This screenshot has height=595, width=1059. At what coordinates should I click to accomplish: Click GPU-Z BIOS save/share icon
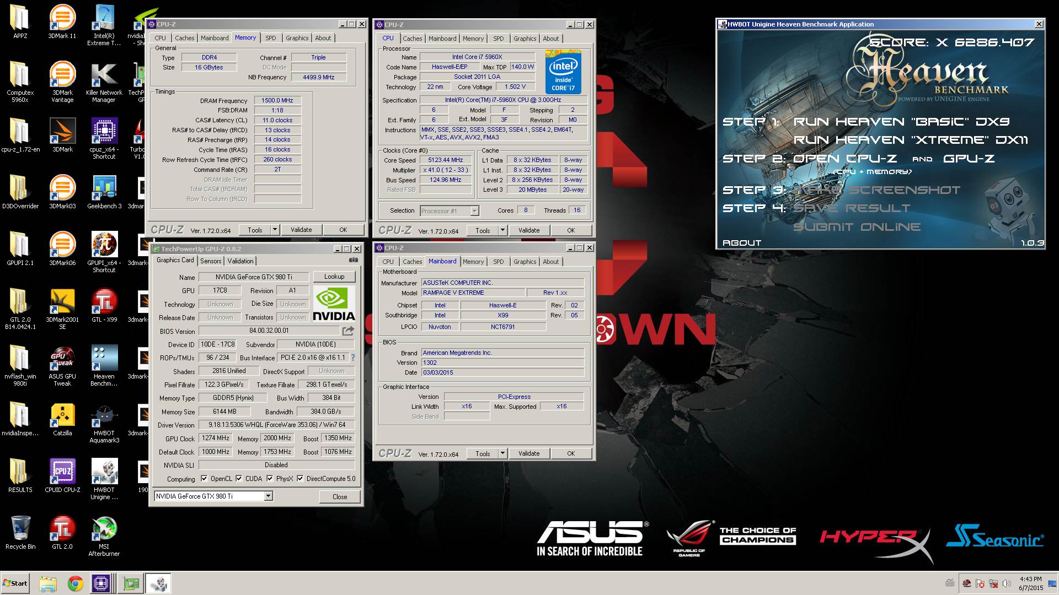point(348,331)
